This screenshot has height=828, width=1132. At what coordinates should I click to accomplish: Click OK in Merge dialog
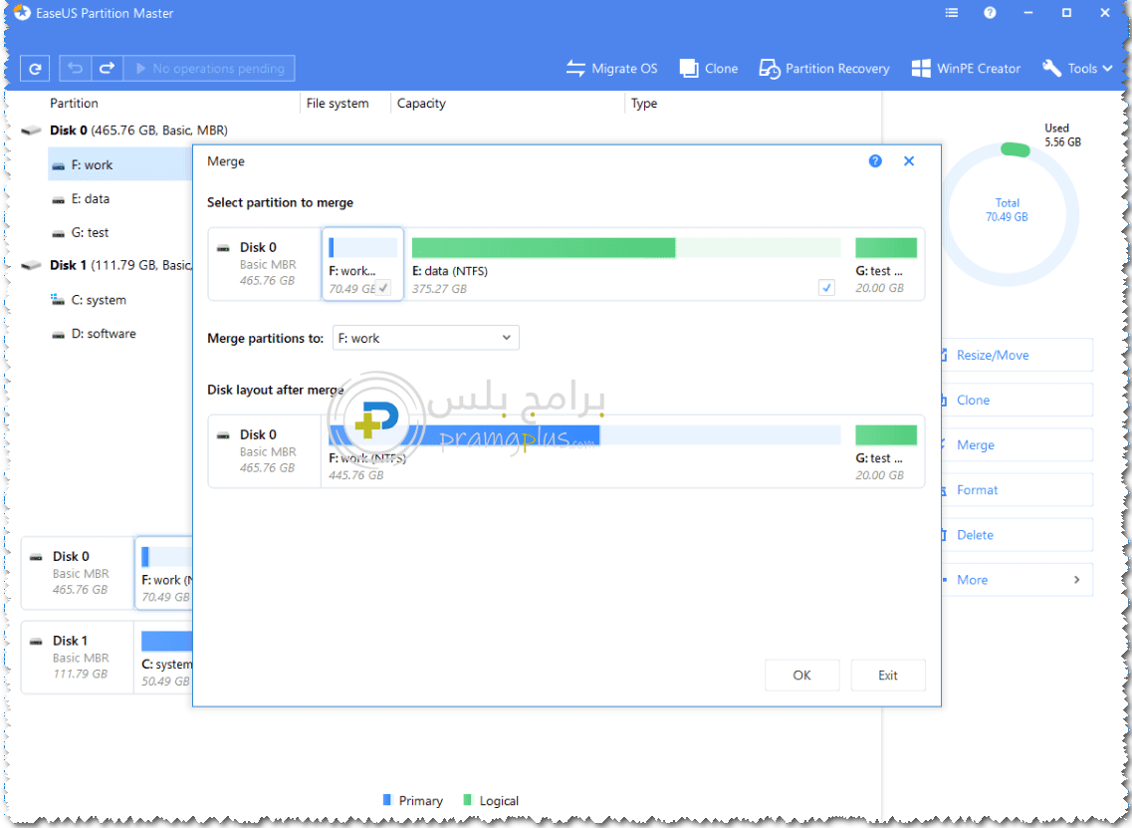click(x=801, y=676)
